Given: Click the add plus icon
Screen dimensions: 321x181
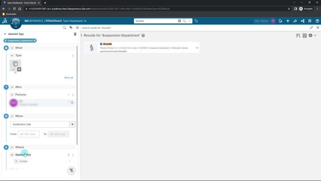Looking at the screenshot, I should (288, 21).
